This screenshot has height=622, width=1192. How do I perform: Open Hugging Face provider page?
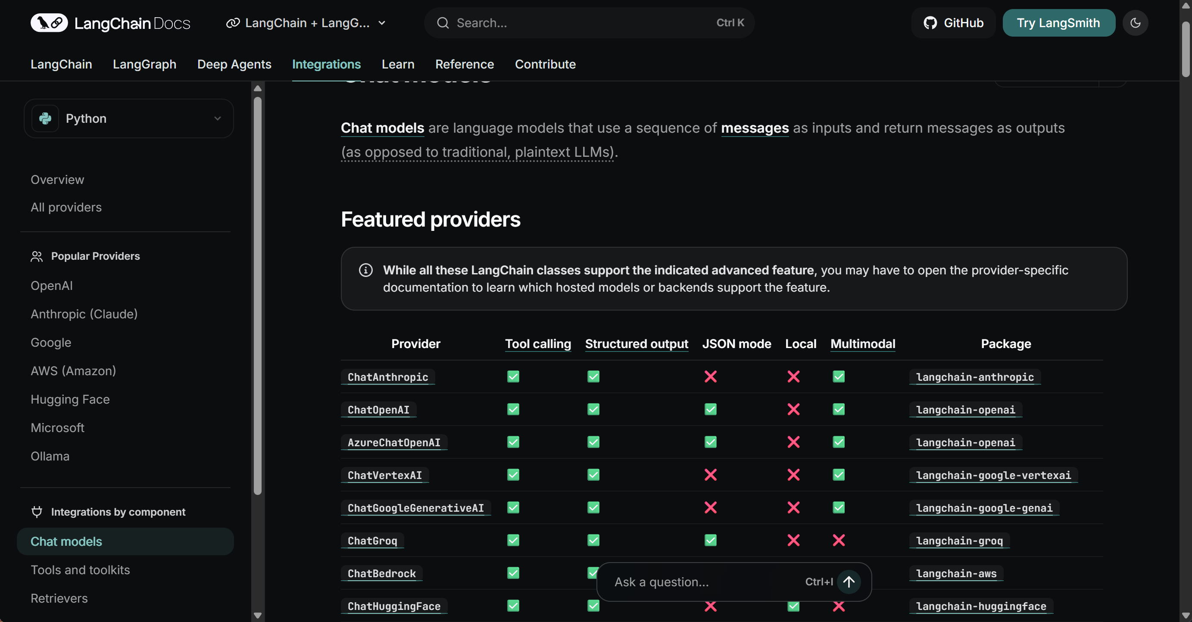pos(70,399)
